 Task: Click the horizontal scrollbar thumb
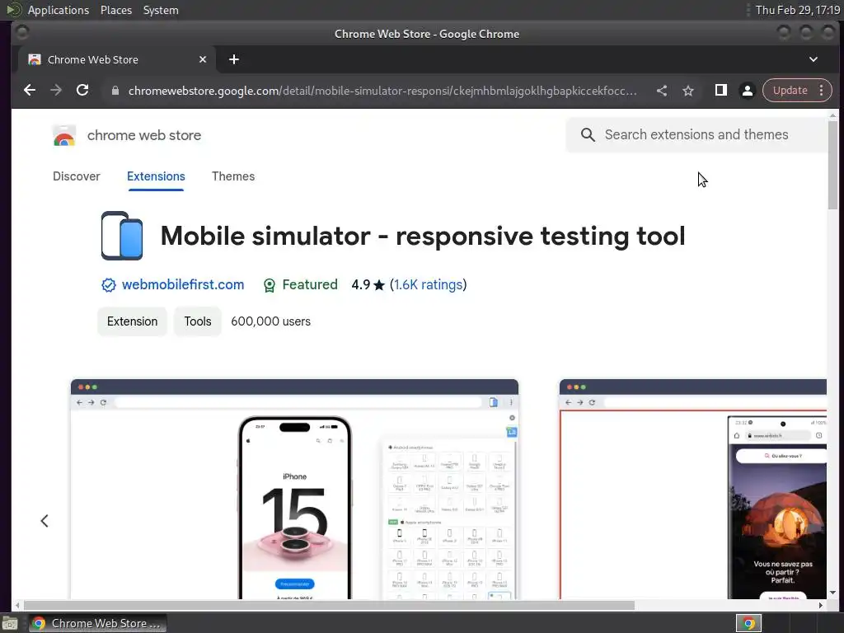point(329,606)
